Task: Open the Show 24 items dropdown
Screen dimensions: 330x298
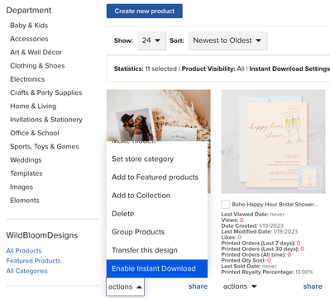Action: [151, 40]
